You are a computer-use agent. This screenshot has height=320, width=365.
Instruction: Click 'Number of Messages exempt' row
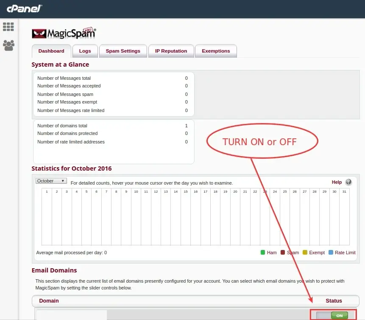click(x=113, y=102)
